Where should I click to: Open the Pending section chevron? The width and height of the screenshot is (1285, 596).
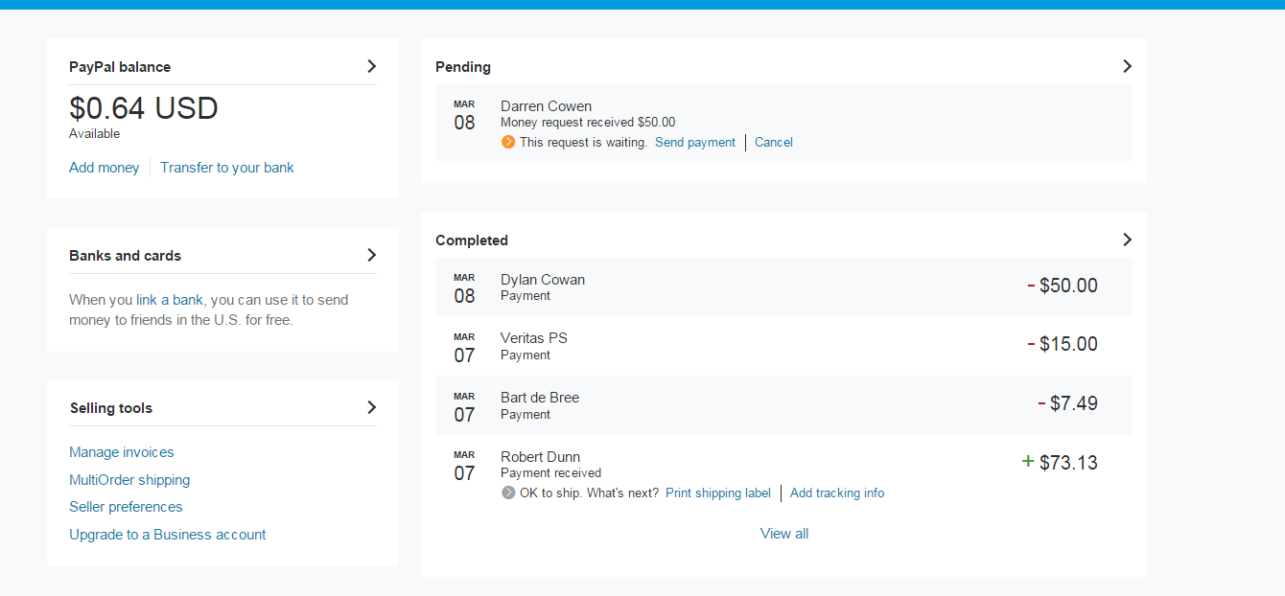pyautogui.click(x=1127, y=66)
